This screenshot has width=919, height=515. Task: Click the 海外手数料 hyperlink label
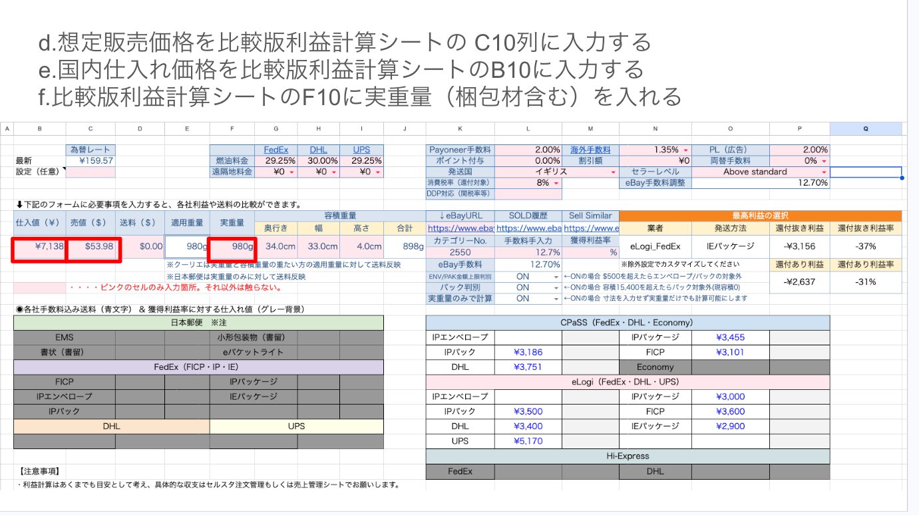pyautogui.click(x=590, y=150)
